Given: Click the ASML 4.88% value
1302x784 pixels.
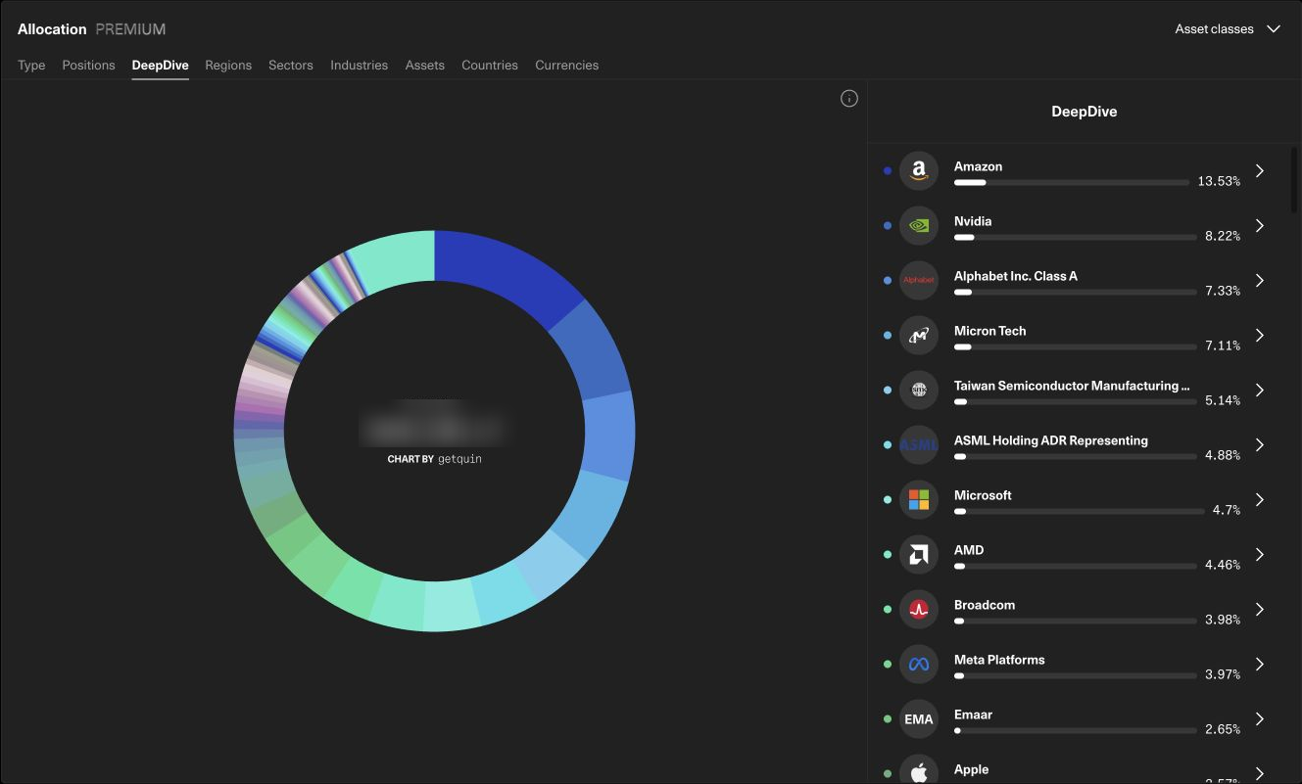Looking at the screenshot, I should 1223,455.
